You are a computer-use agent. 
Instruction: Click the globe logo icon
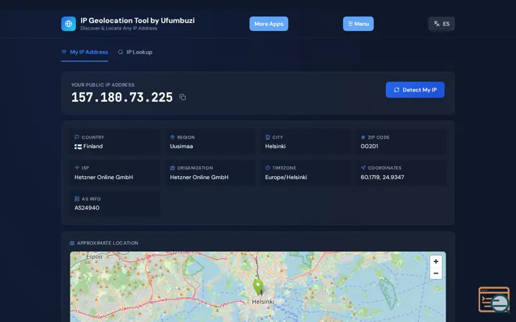(x=68, y=24)
